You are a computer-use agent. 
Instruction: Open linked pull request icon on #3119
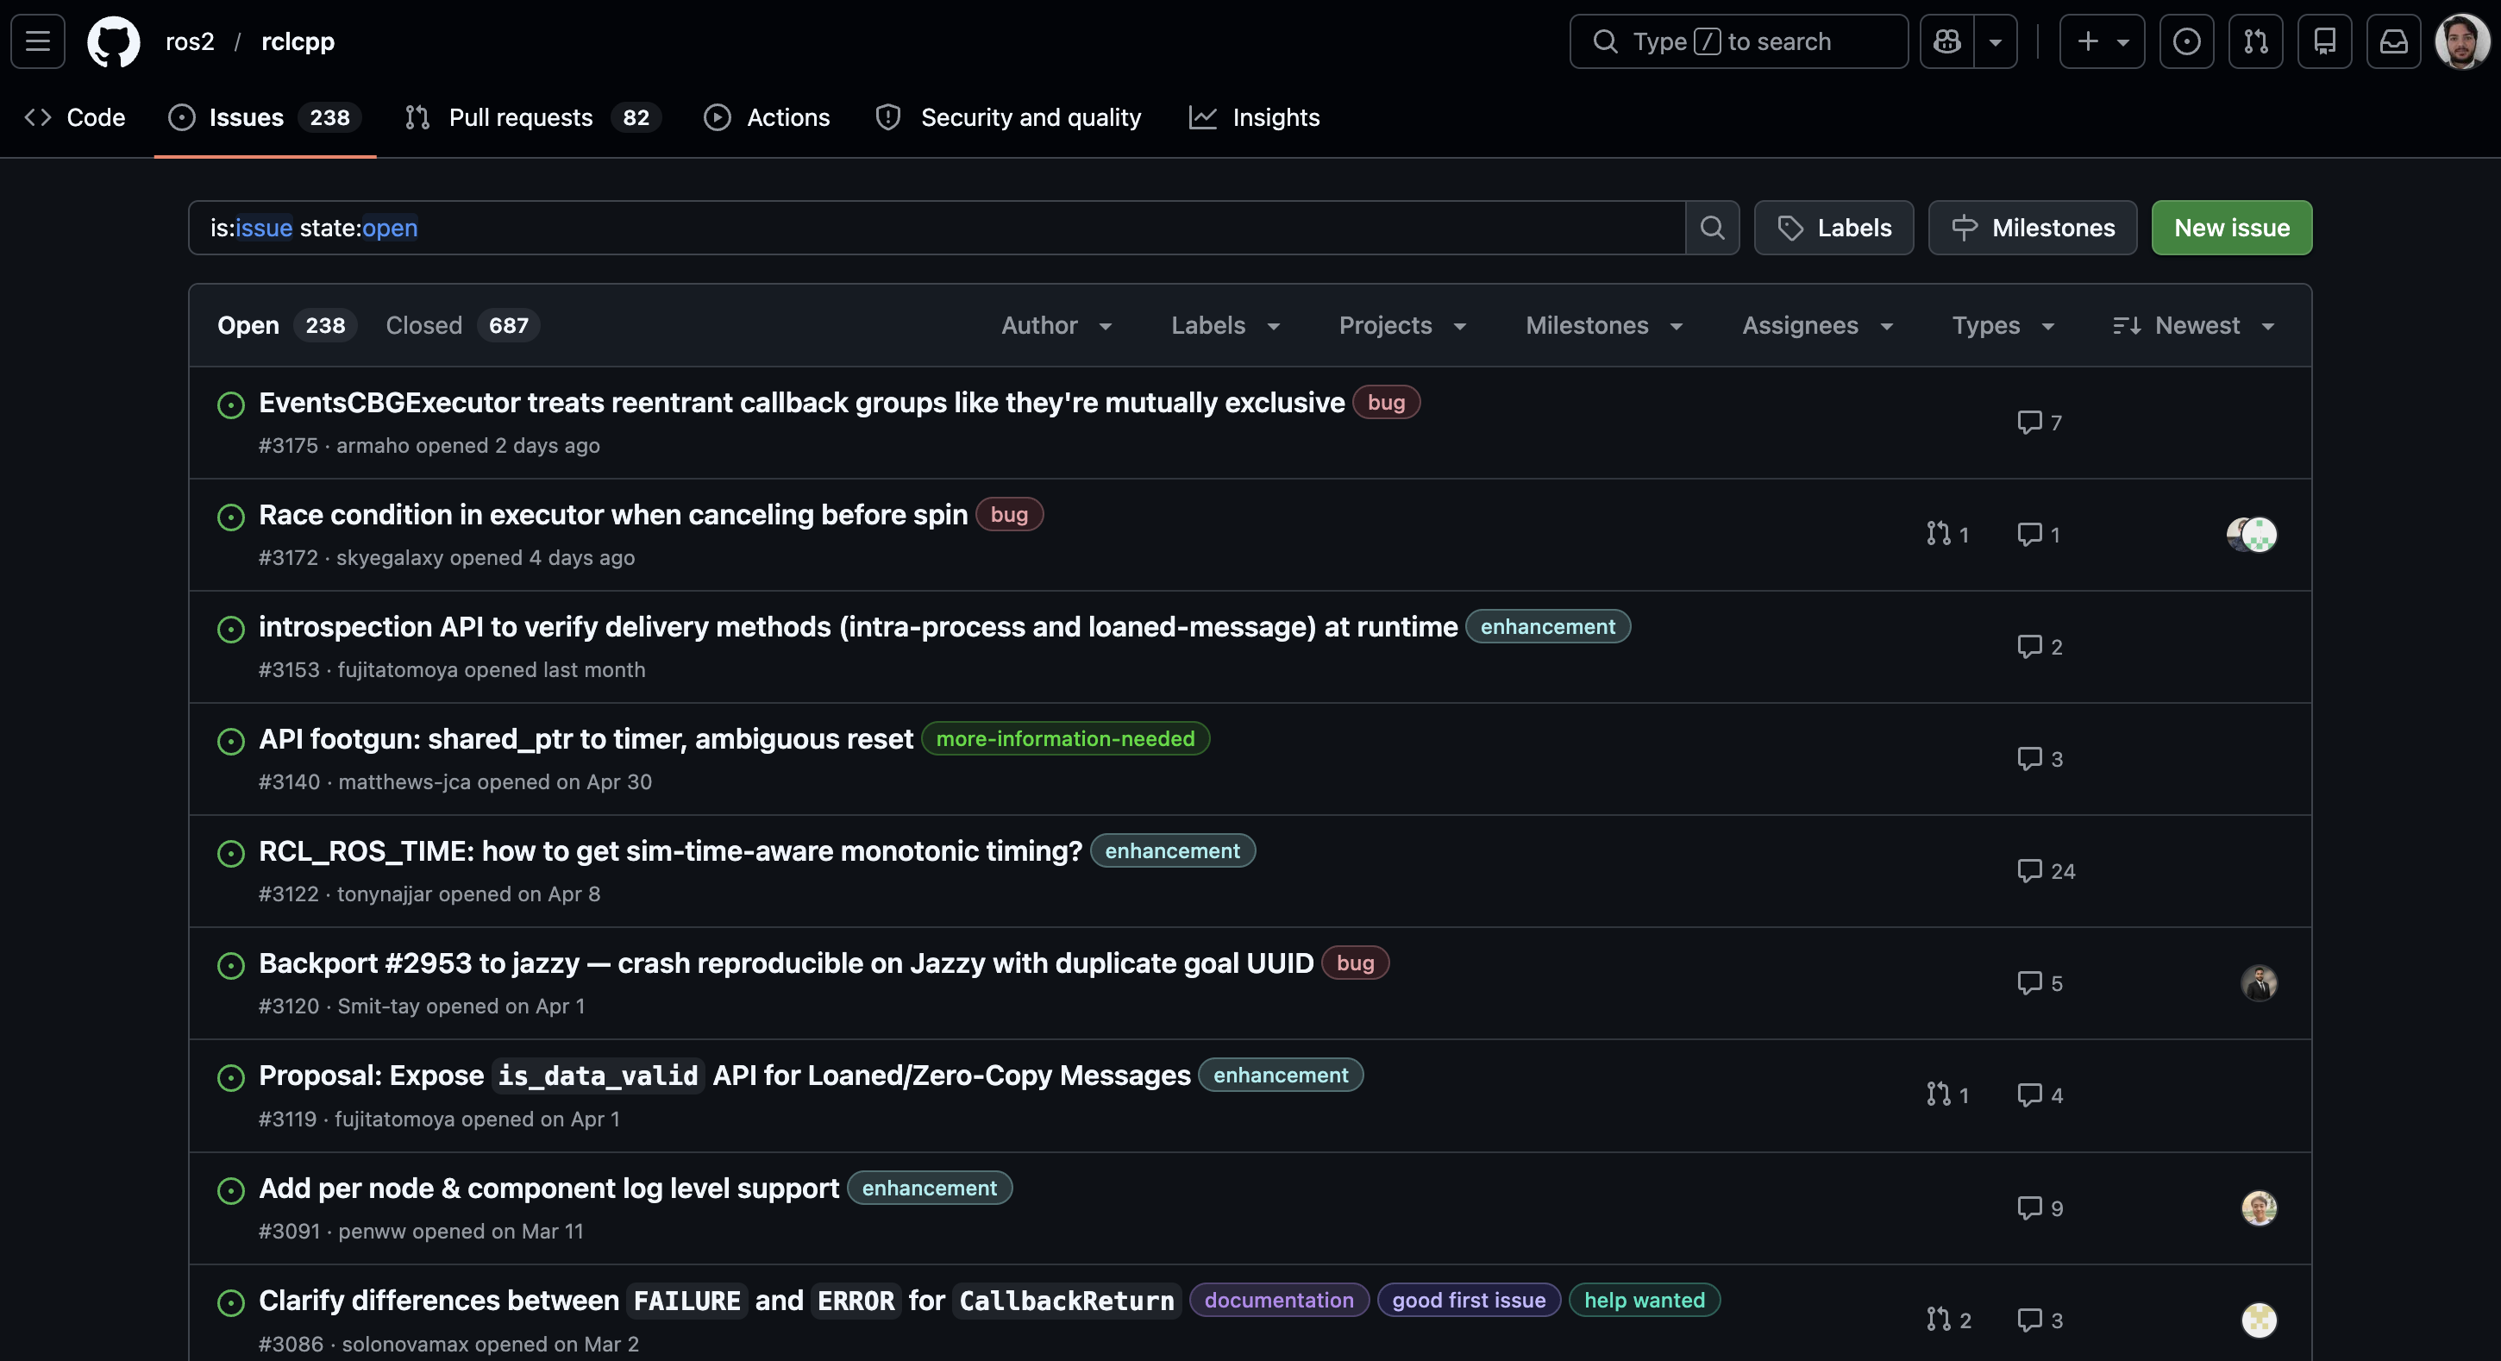pos(1947,1095)
